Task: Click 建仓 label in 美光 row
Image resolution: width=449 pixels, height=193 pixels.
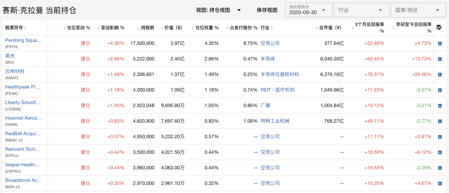Action: pos(85,59)
